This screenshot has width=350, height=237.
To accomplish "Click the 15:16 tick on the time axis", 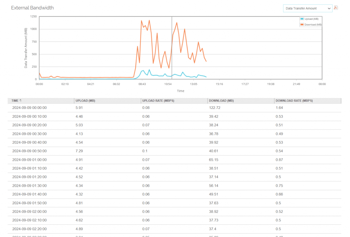I will [x=219, y=84].
